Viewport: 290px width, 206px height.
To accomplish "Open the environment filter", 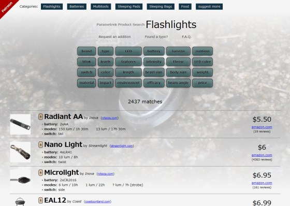I will [128, 83].
